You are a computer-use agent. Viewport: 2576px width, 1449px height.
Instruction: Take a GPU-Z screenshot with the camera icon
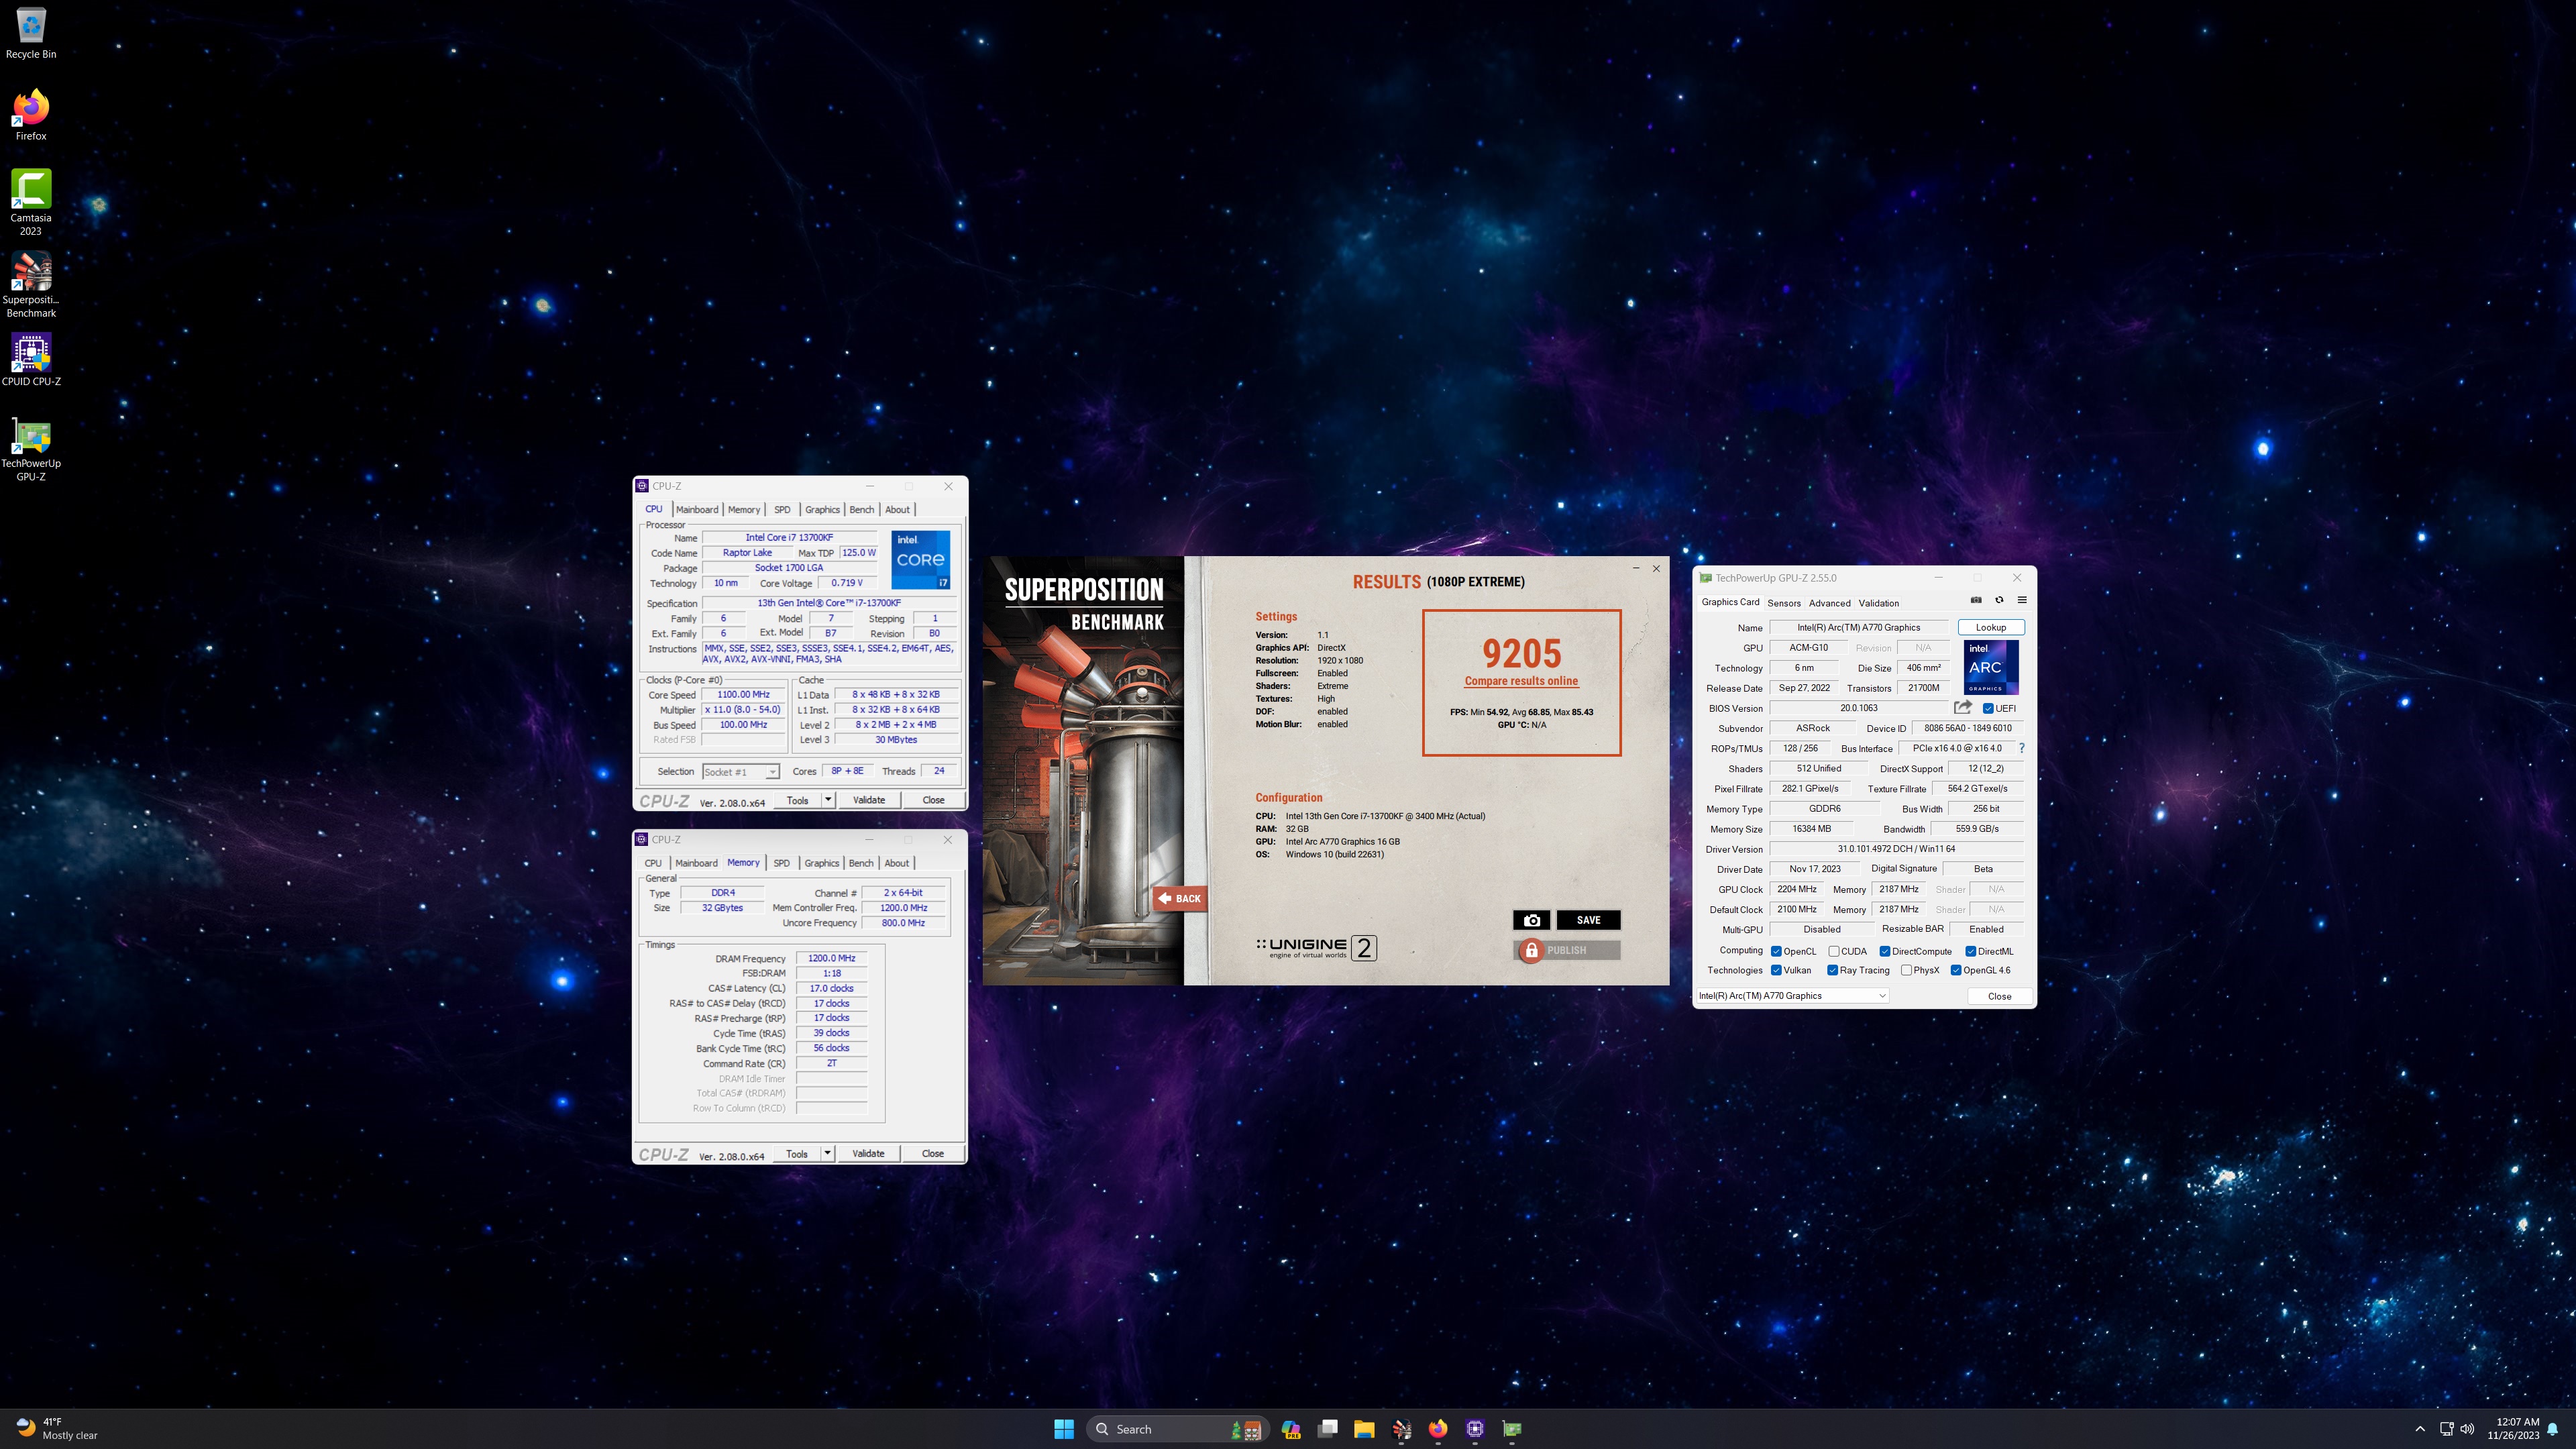click(1976, 600)
